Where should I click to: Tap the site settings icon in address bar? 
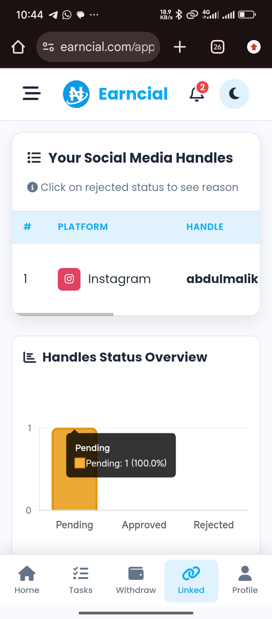(x=48, y=47)
